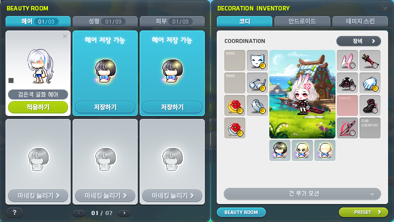The width and height of the screenshot is (394, 222).
Task: Open the 안드로이드 tab
Action: (302, 21)
